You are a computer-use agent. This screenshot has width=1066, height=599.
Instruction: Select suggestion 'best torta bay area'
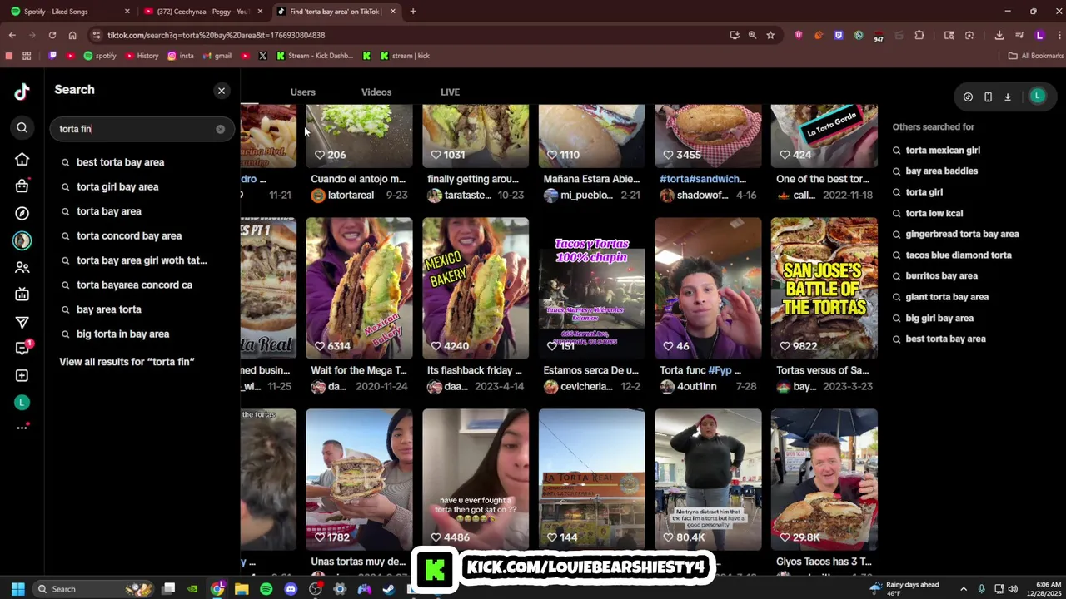pos(120,162)
